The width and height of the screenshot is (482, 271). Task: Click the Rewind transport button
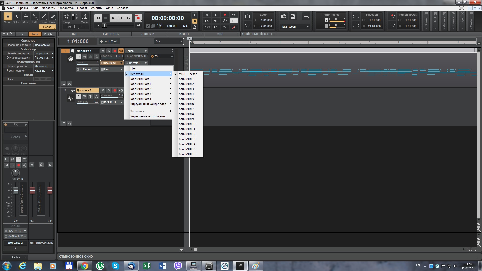click(x=98, y=18)
